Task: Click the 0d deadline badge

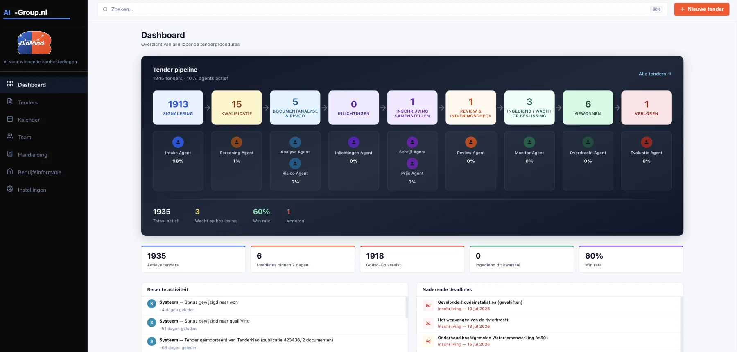Action: pyautogui.click(x=428, y=305)
